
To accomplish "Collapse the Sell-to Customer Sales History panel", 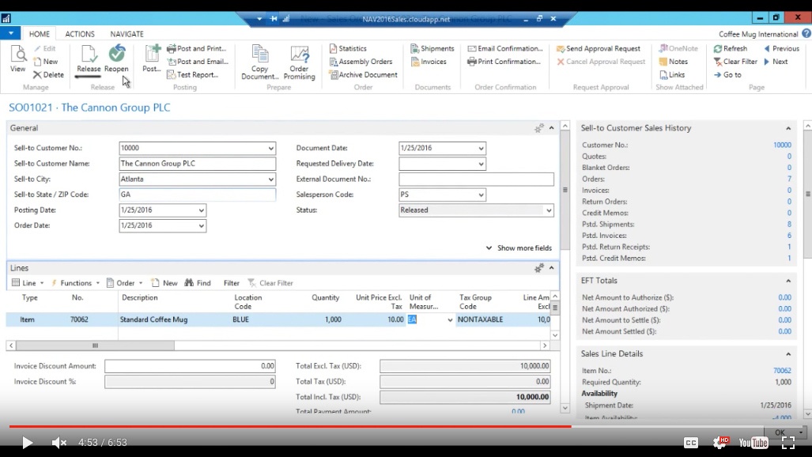I will tap(788, 128).
